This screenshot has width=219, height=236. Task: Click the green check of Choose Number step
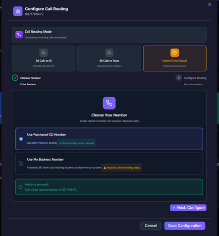(x=15, y=78)
